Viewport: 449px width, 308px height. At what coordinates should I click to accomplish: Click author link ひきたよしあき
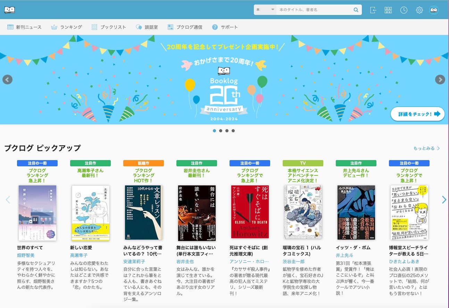pos(405,261)
